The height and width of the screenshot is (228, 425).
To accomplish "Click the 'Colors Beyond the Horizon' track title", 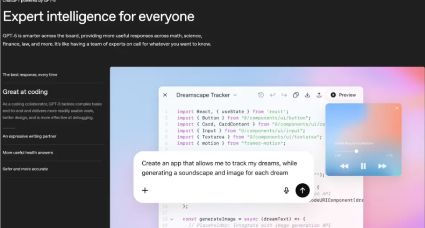I will [x=354, y=143].
